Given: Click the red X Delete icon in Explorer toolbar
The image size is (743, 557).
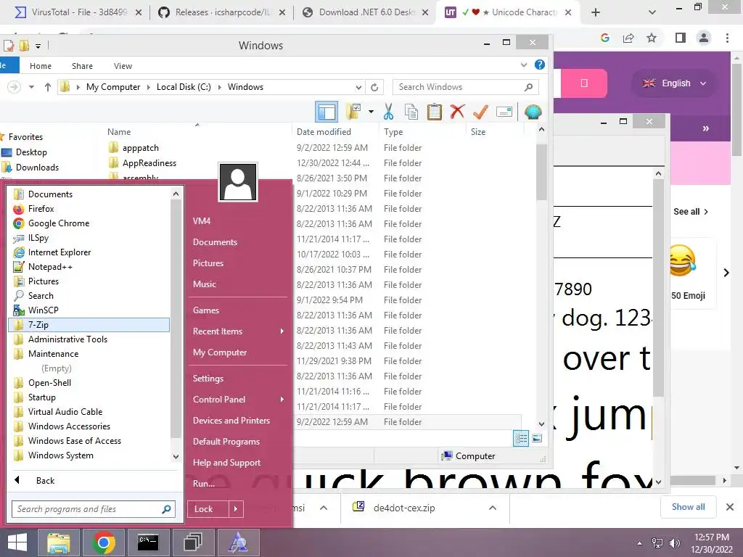Looking at the screenshot, I should click(457, 112).
